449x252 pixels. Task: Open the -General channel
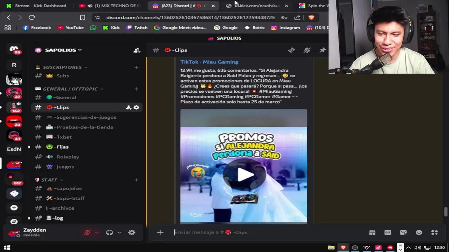(x=87, y=98)
